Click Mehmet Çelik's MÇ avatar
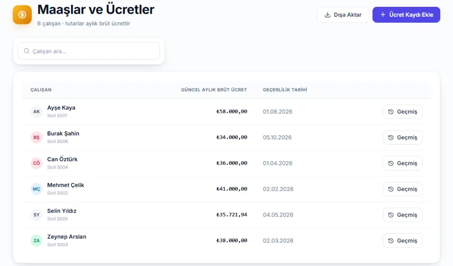Image resolution: width=453 pixels, height=266 pixels. (x=36, y=189)
